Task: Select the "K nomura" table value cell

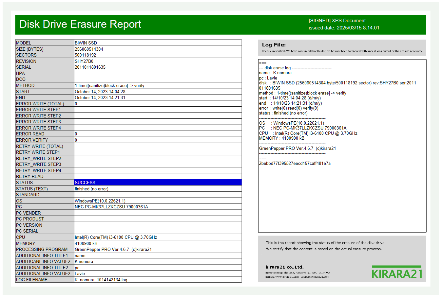Action: pos(158,261)
